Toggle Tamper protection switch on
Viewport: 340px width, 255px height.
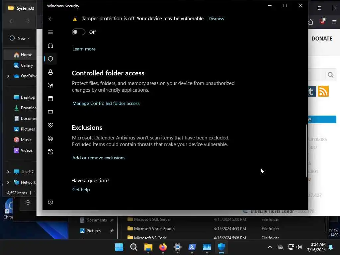[x=78, y=32]
